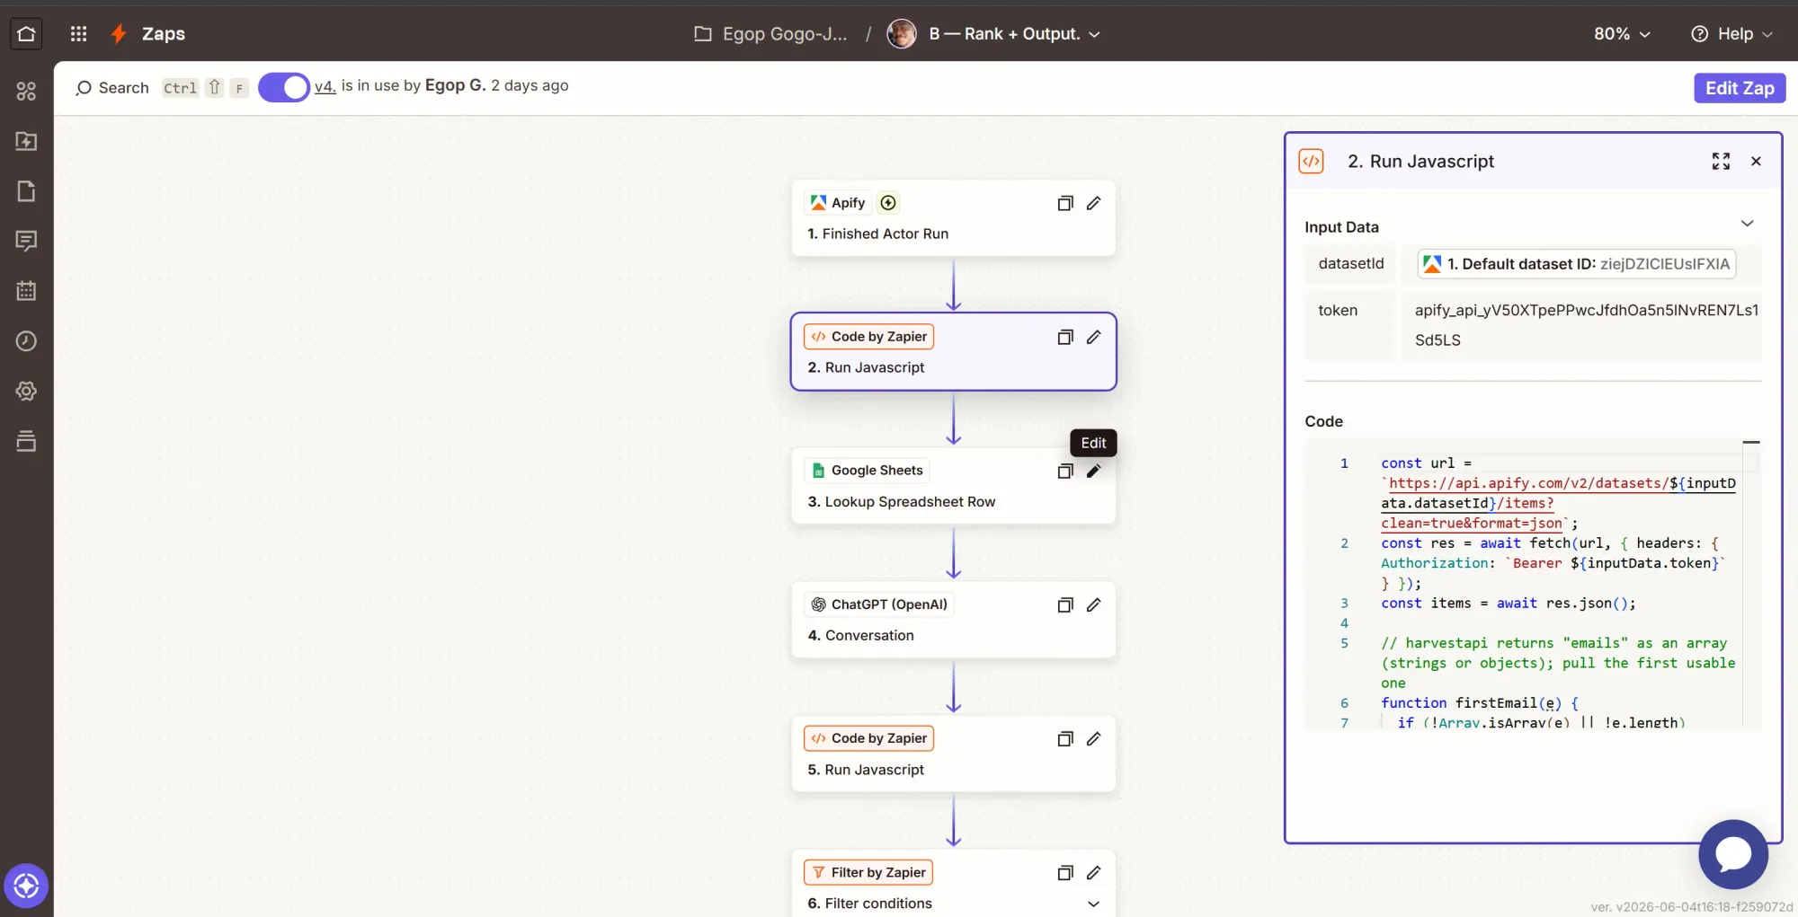The height and width of the screenshot is (917, 1798).
Task: Toggle the Zap on/off switch
Action: pos(284,87)
